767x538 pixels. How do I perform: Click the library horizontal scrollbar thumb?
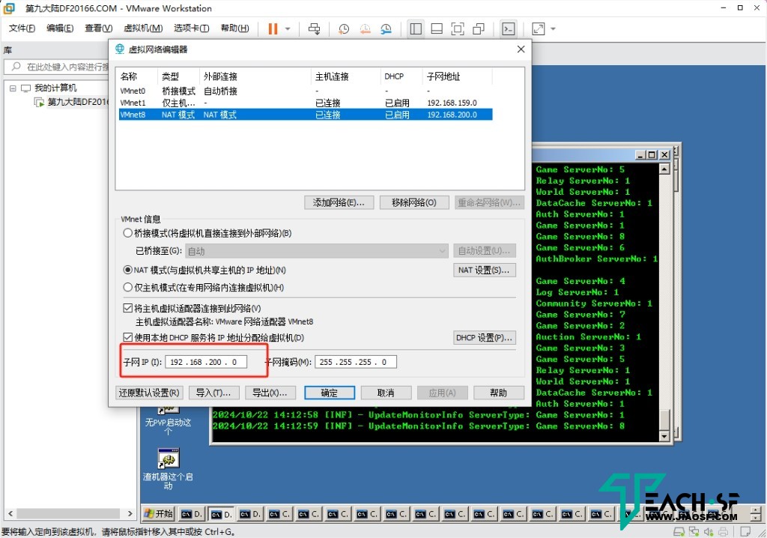coord(68,513)
